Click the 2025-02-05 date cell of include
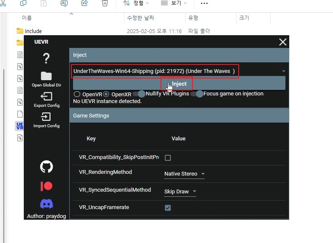This screenshot has height=243, width=333. [x=155, y=31]
